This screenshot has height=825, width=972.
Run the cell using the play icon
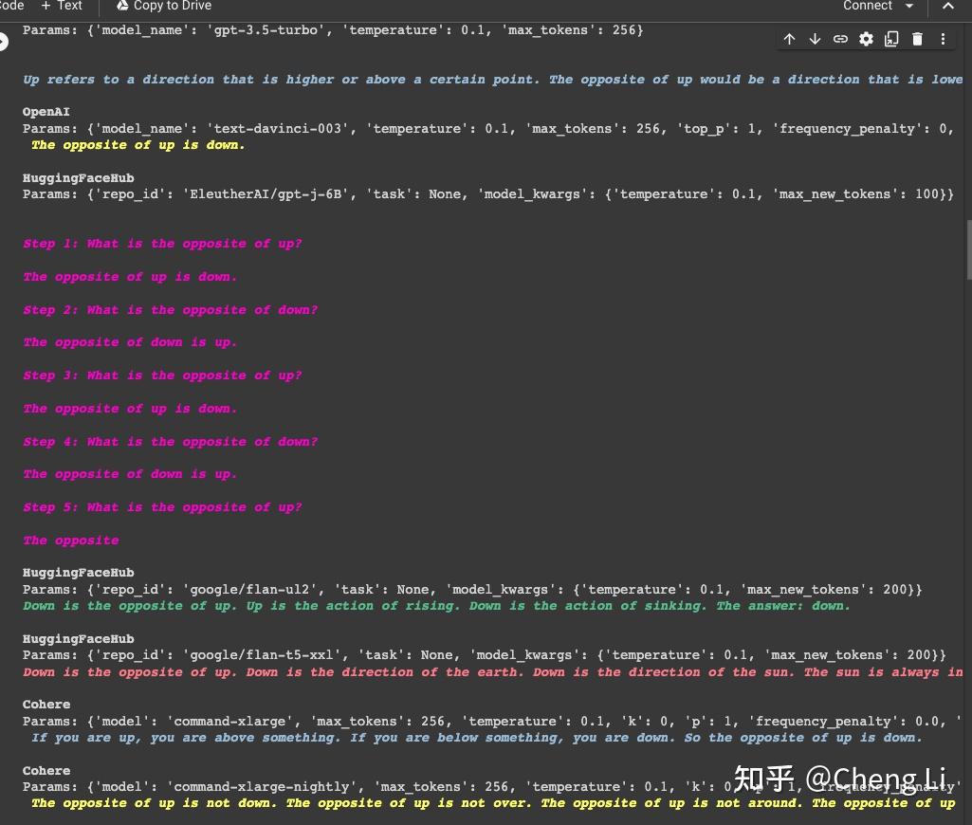pyautogui.click(x=3, y=42)
